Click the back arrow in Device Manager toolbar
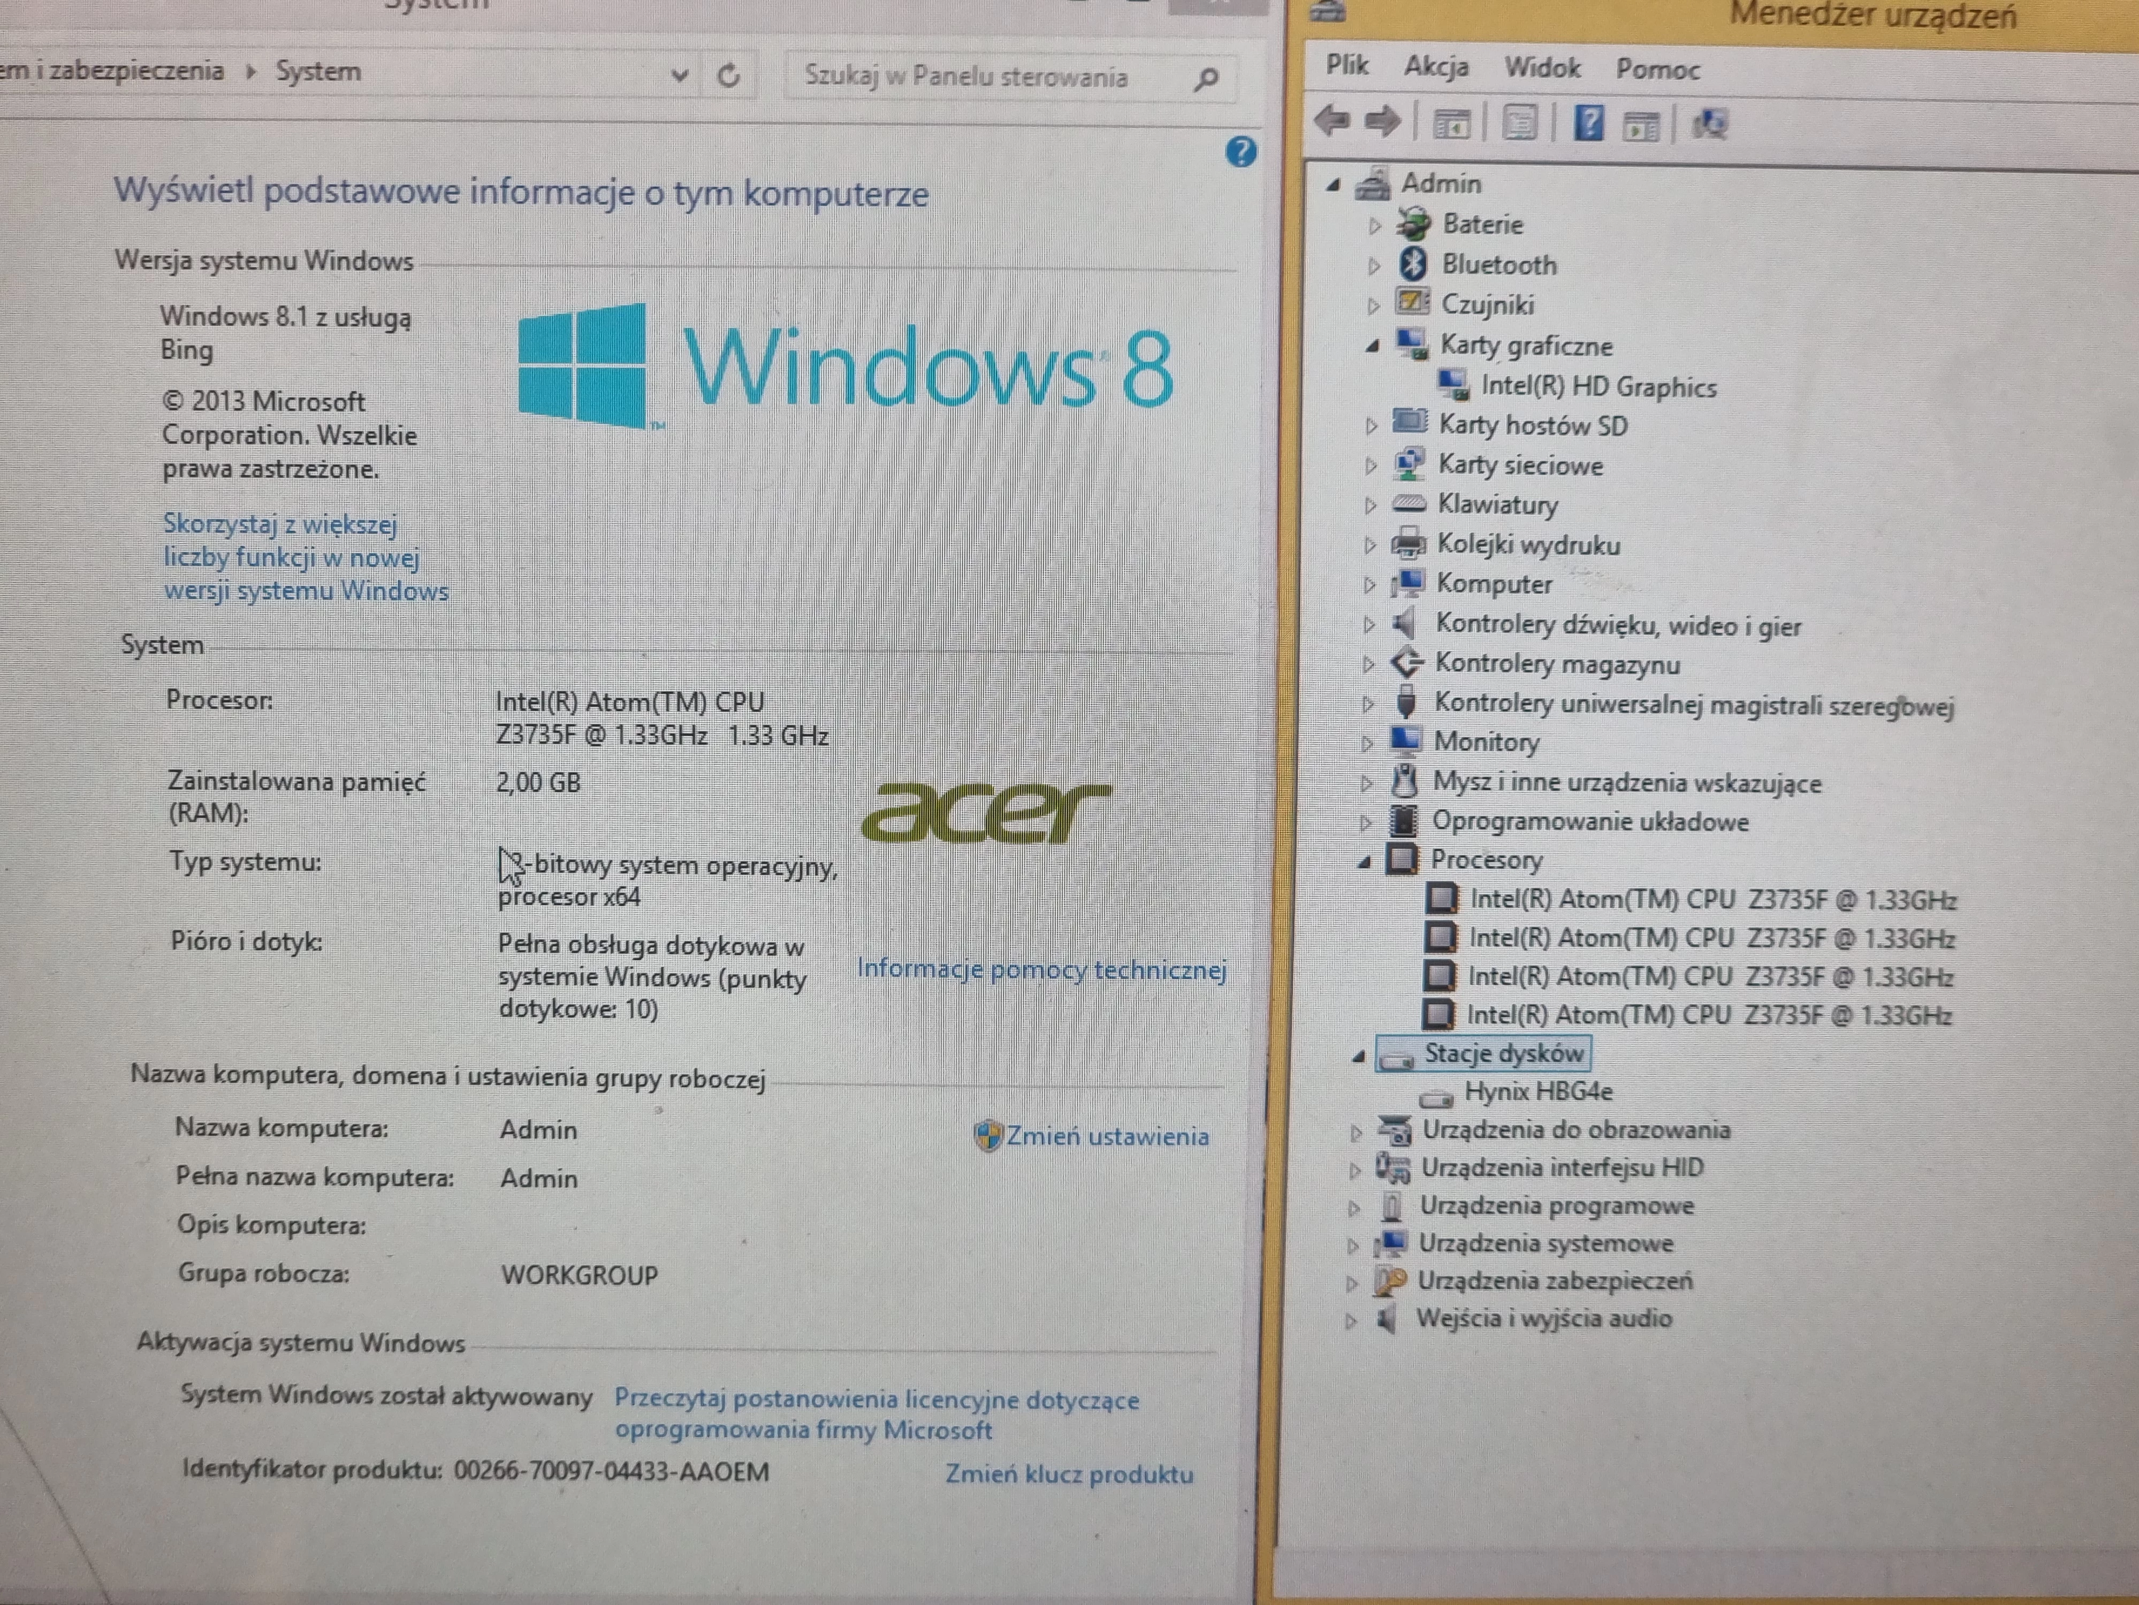Screen dimensions: 2139x1605 tap(1333, 122)
